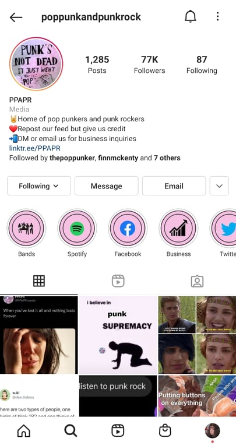Open the Shop bag icon

[x=165, y=431]
